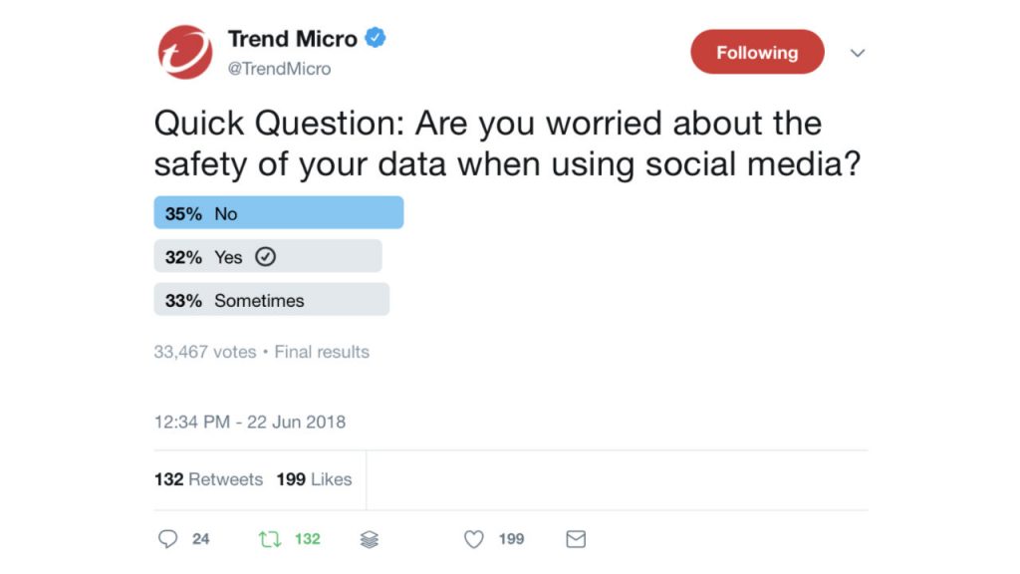
Task: Open the Trend Micro display name
Action: click(292, 39)
